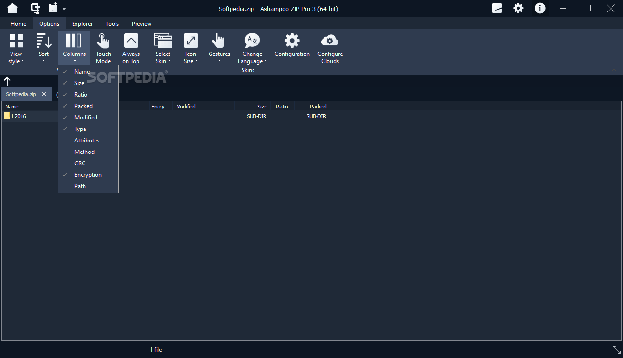Click the resize grip icon in status bar
Screen dimensions: 623x358
[x=616, y=350]
